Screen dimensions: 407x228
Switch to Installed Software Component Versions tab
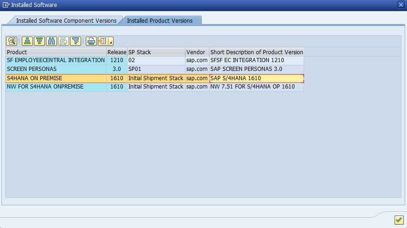coord(66,20)
